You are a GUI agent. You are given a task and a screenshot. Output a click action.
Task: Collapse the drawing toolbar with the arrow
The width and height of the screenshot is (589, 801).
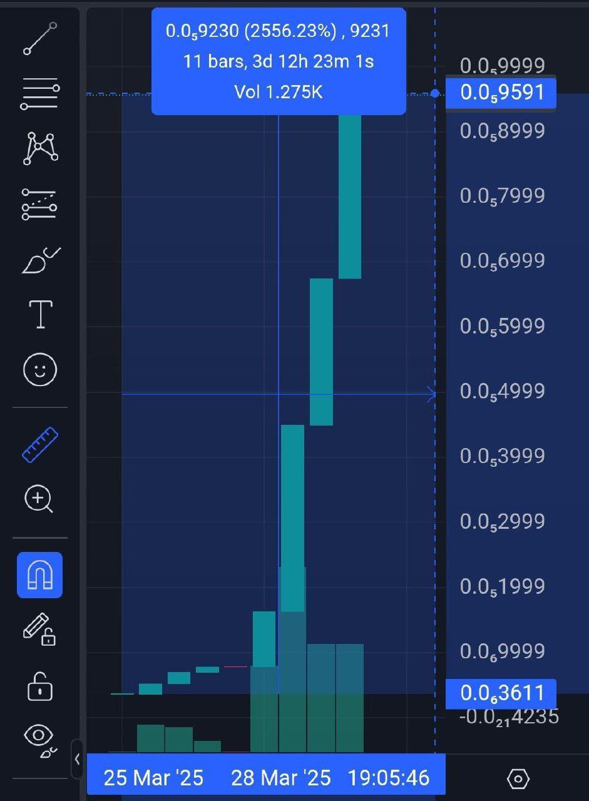click(77, 759)
